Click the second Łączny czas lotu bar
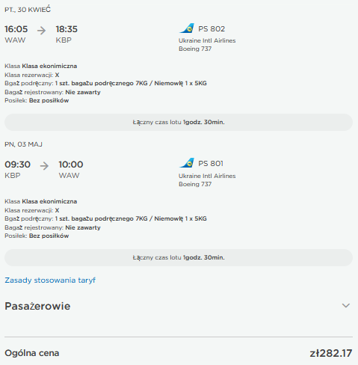Screen dimensions: 358x365 pos(179,257)
